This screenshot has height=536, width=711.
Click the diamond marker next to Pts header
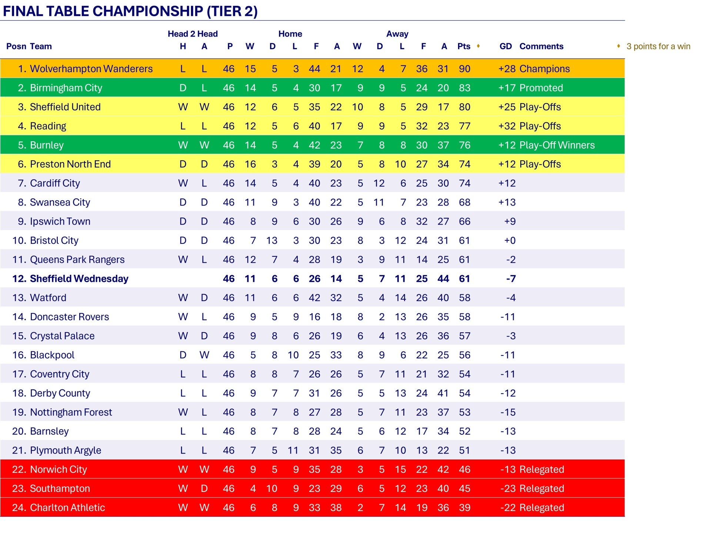pos(478,46)
